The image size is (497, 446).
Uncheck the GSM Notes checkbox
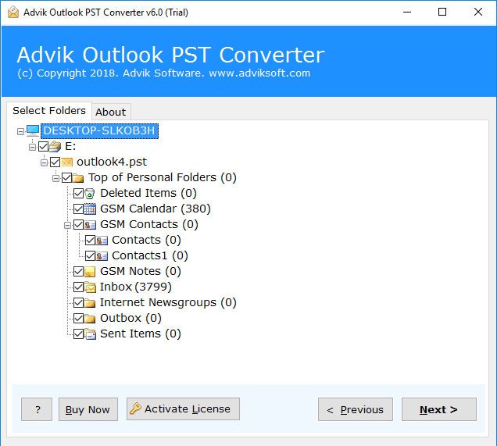(78, 272)
